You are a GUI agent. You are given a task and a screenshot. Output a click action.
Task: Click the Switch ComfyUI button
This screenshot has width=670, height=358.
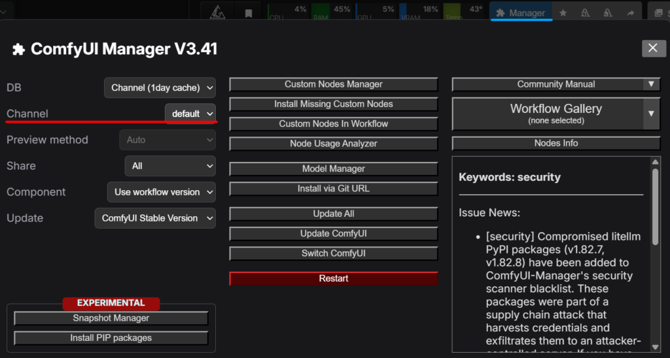coord(333,253)
